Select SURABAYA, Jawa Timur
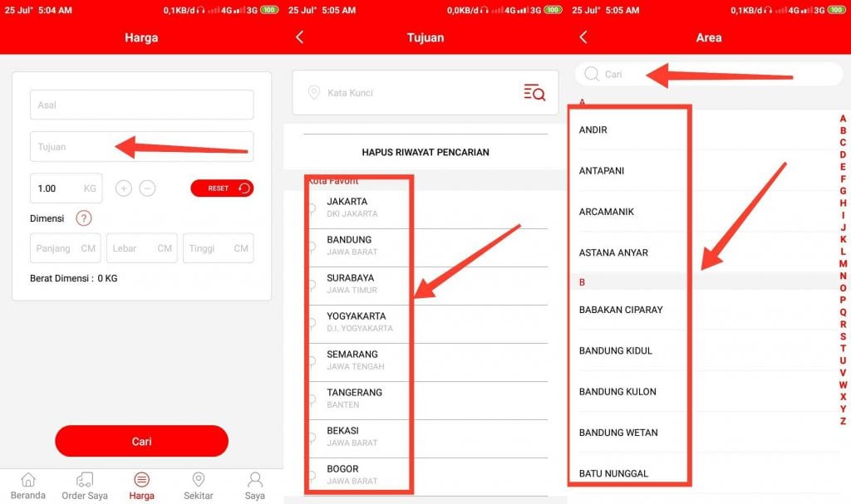 tap(425, 284)
